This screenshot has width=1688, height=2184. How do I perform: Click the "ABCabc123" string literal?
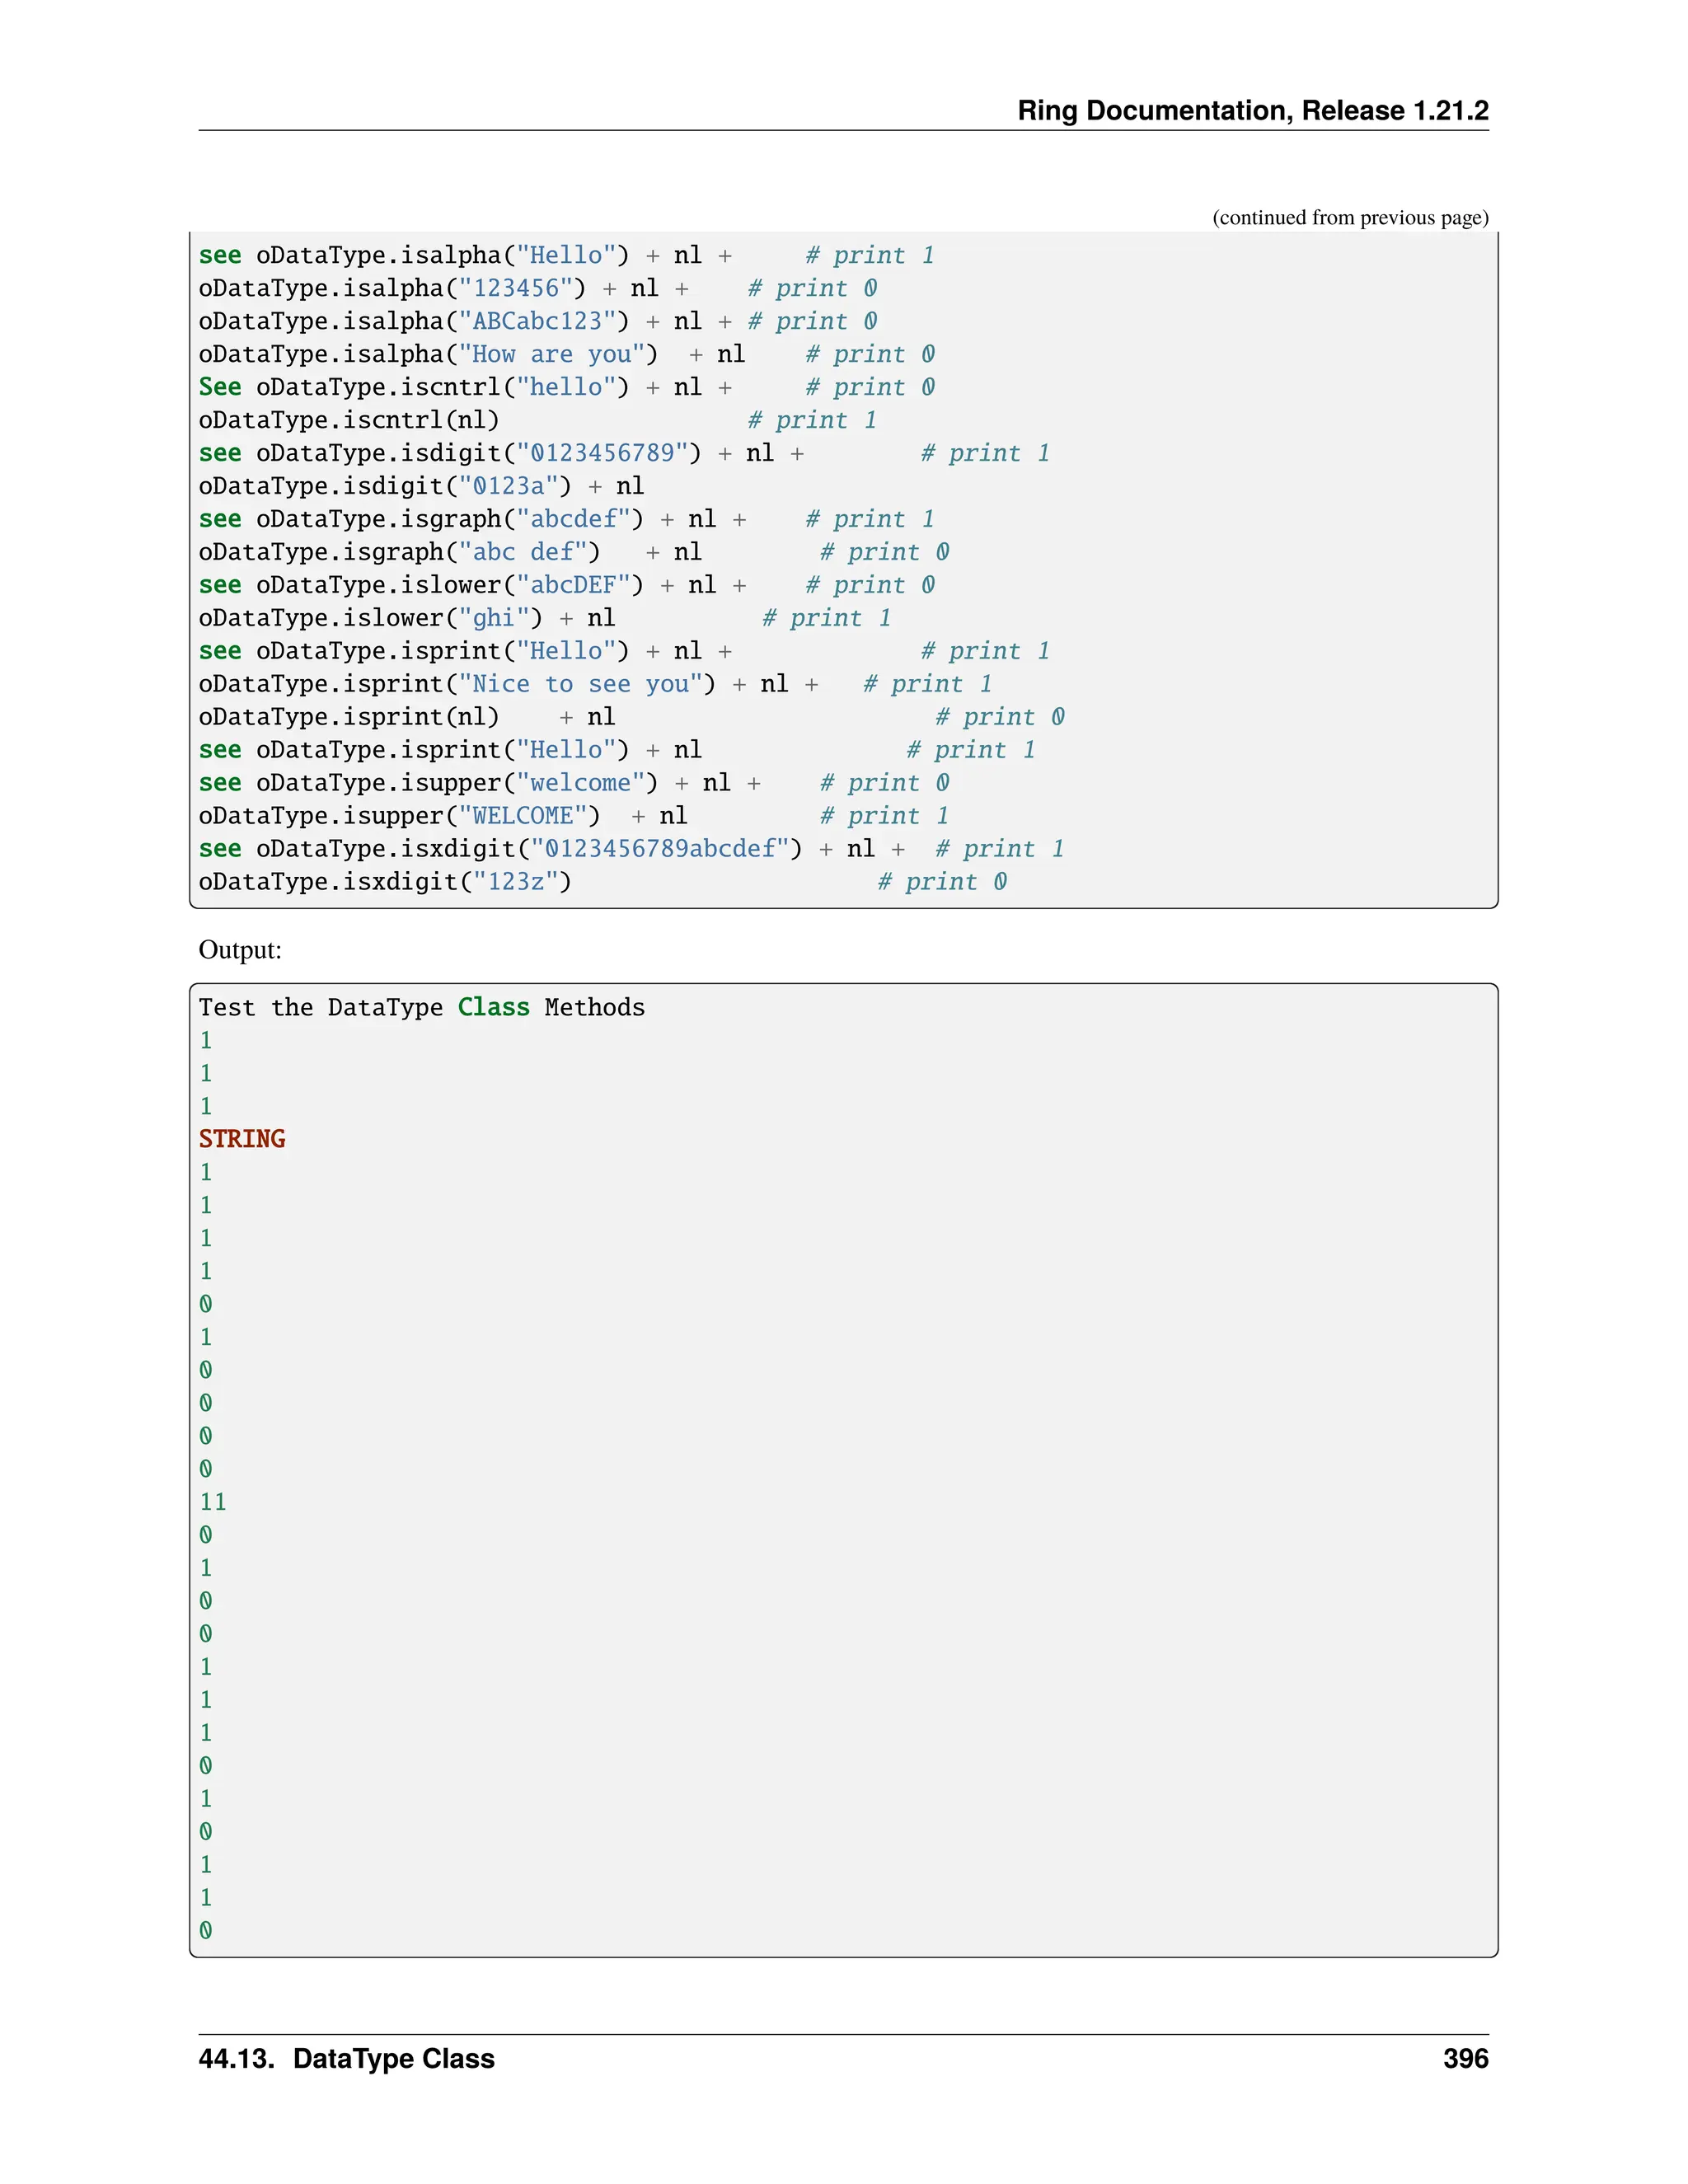[537, 322]
